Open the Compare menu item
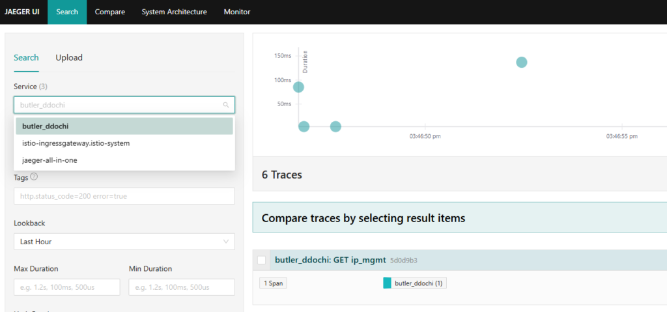667x312 pixels. click(109, 12)
